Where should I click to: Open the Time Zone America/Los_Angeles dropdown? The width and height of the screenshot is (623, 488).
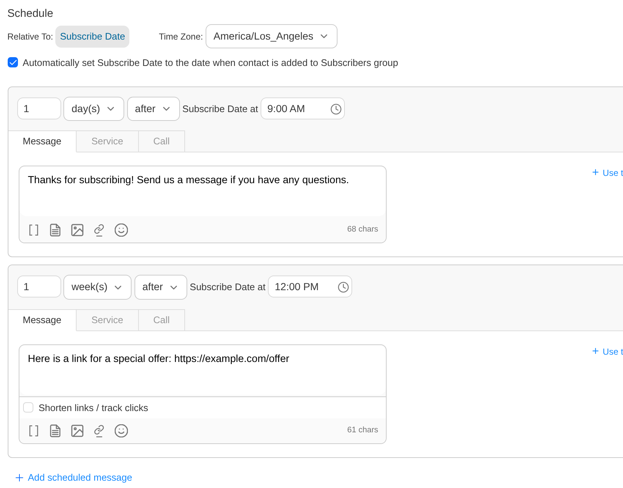coord(272,36)
